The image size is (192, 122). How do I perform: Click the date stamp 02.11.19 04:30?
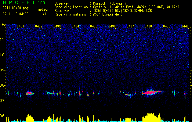(x=16, y=14)
